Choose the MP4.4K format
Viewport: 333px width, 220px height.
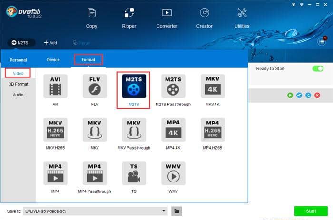click(173, 130)
